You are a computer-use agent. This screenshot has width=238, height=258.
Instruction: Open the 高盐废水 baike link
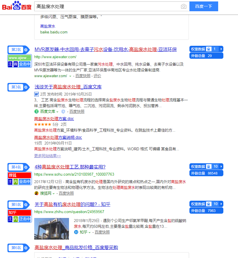point(48,26)
